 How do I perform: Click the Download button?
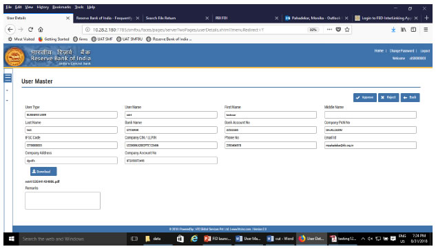coord(43,171)
